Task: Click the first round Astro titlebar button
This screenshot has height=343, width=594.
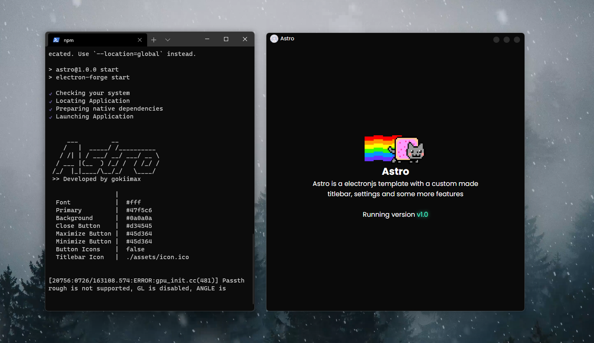Action: [x=496, y=39]
